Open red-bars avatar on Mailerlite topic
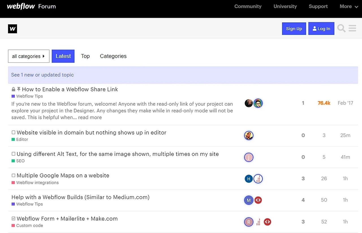The width and height of the screenshot is (362, 233). 258,222
